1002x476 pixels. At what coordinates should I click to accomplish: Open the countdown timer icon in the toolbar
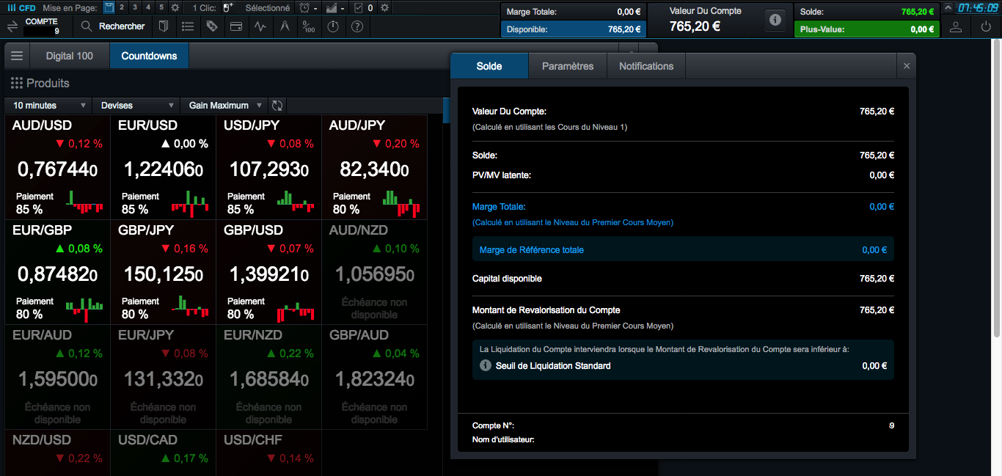pyautogui.click(x=333, y=26)
